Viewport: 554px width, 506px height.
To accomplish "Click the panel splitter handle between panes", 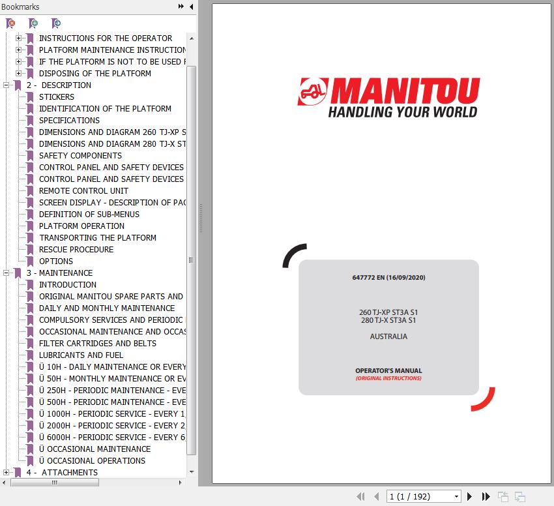I will 201,218.
